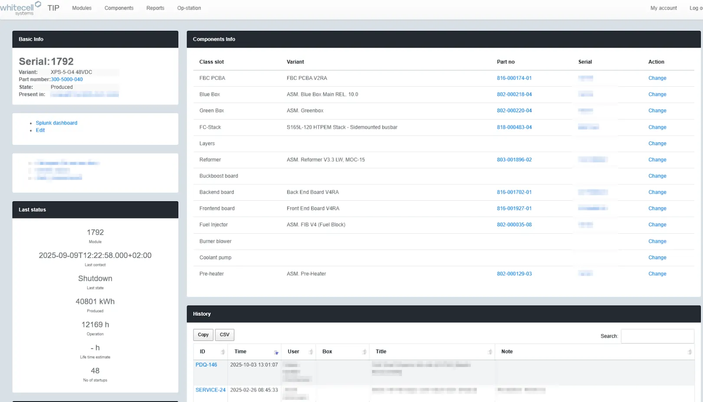Image resolution: width=703 pixels, height=402 pixels.
Task: Open the Reports section
Action: click(x=155, y=8)
